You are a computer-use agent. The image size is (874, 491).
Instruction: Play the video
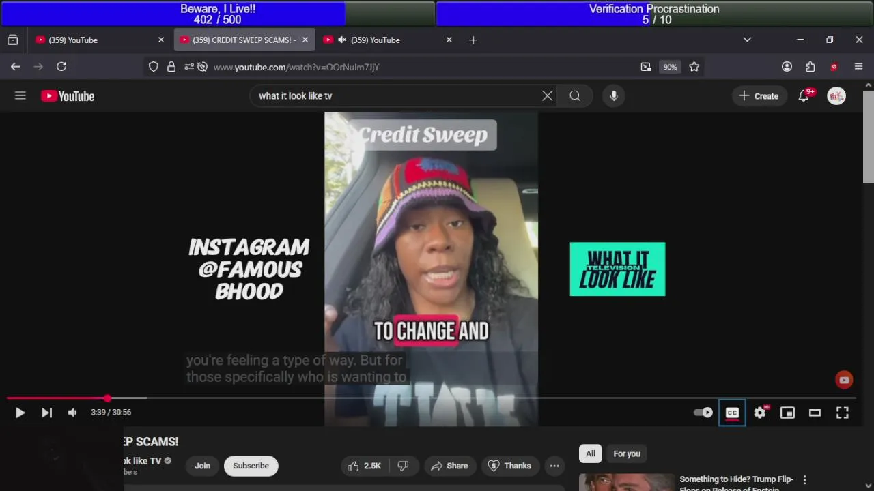20,413
